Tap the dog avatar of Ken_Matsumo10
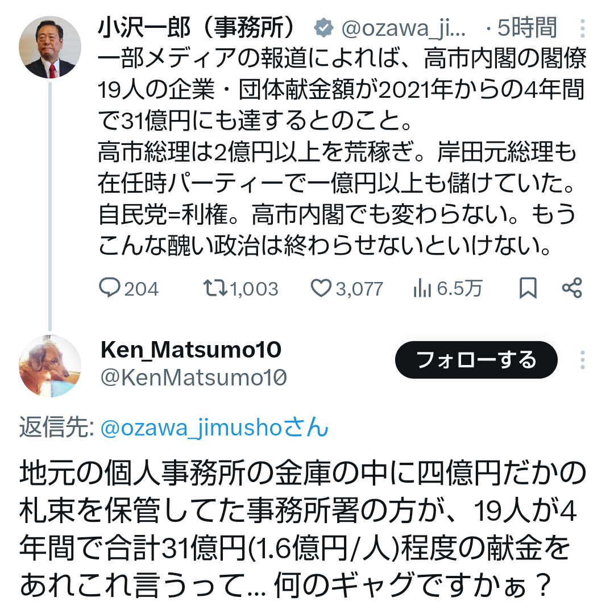 51,366
